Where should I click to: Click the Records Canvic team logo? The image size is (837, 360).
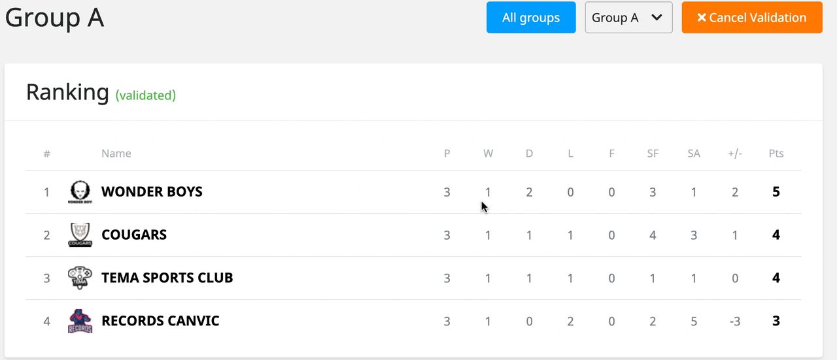click(80, 321)
